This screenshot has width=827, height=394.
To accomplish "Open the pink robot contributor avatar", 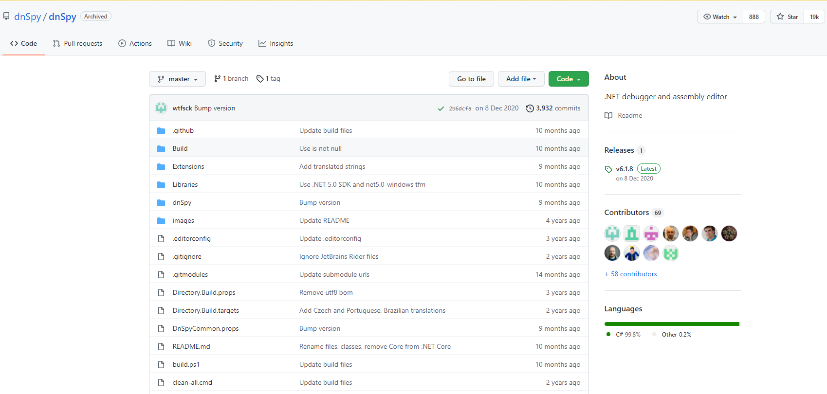I will (651, 233).
